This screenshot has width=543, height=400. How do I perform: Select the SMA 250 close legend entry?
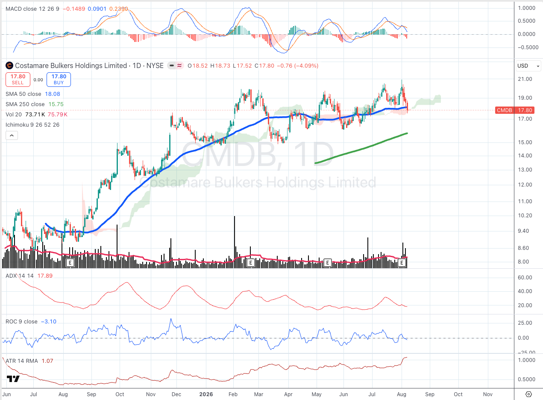(x=25, y=104)
